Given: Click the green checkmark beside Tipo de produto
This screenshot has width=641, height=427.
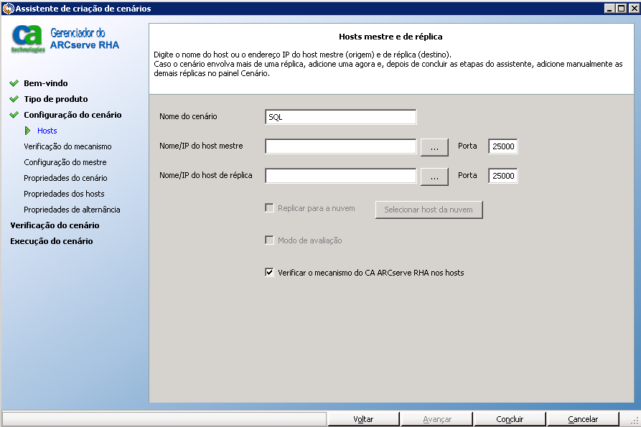Looking at the screenshot, I should (14, 99).
